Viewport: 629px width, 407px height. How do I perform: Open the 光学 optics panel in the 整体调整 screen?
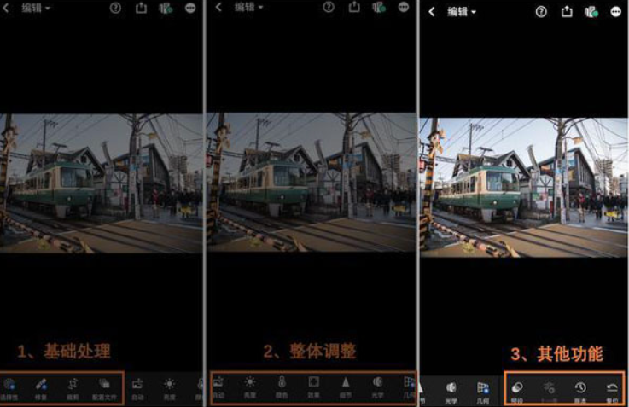[x=377, y=387]
